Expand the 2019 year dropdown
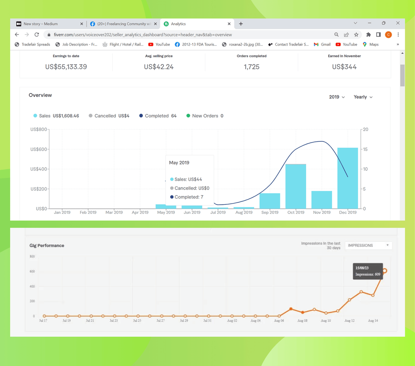This screenshot has height=366, width=415. (x=337, y=97)
